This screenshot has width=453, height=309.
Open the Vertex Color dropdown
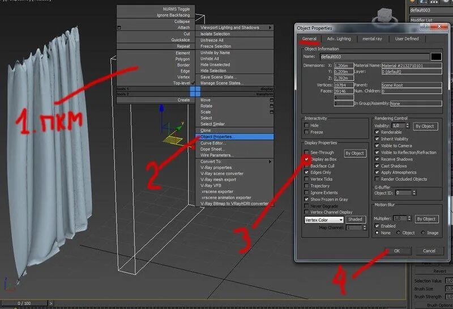click(x=324, y=220)
